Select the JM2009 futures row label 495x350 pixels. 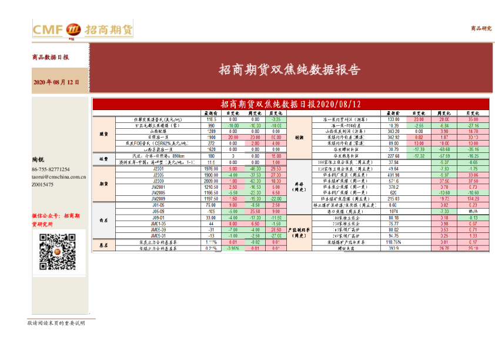(158, 199)
